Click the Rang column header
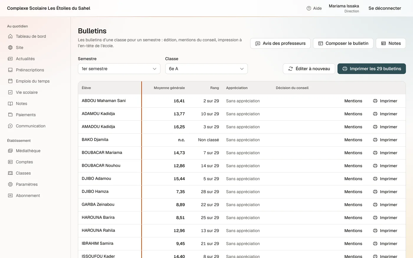This screenshot has height=258, width=413. (214, 88)
